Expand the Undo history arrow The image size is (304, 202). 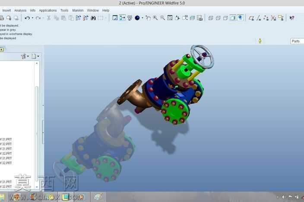point(32,18)
